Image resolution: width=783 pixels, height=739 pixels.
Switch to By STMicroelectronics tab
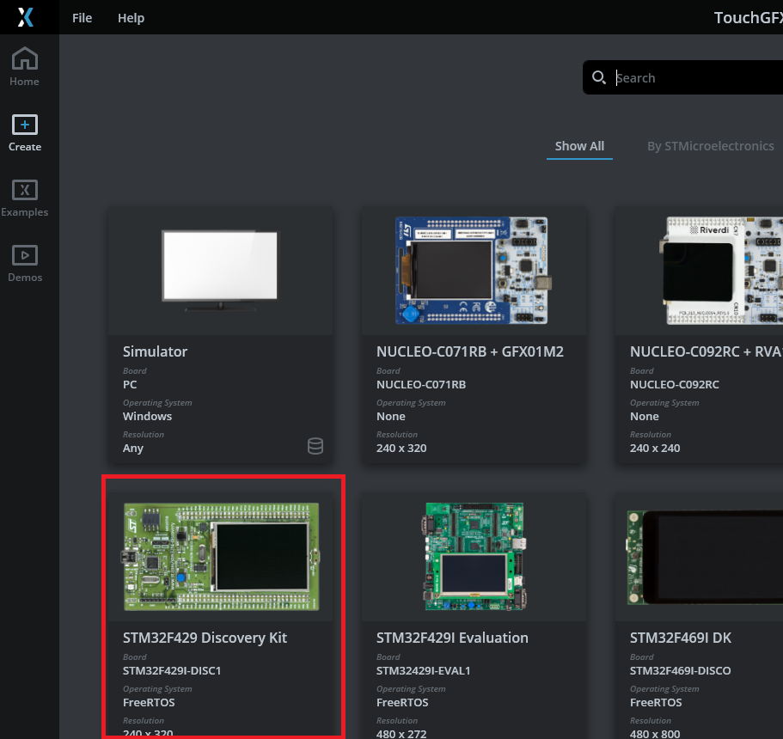click(x=710, y=146)
